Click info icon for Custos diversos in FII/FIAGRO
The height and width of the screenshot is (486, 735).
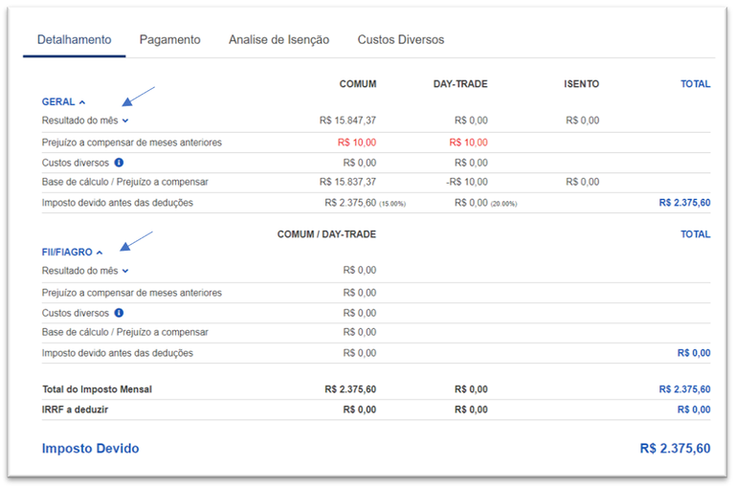[119, 313]
